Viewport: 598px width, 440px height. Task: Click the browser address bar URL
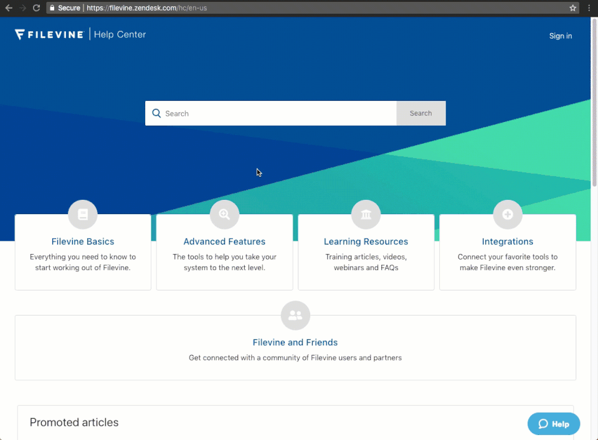[x=147, y=7]
